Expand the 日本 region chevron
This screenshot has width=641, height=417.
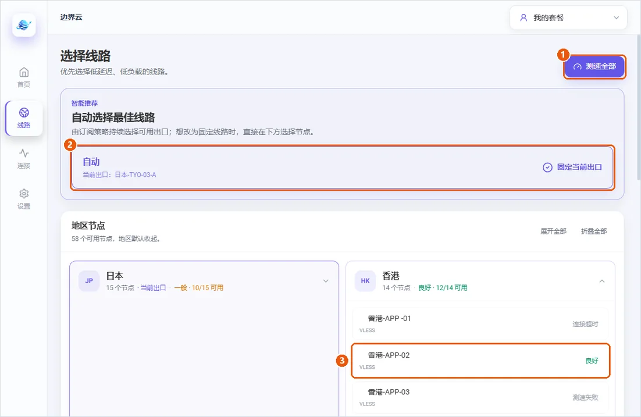(326, 281)
